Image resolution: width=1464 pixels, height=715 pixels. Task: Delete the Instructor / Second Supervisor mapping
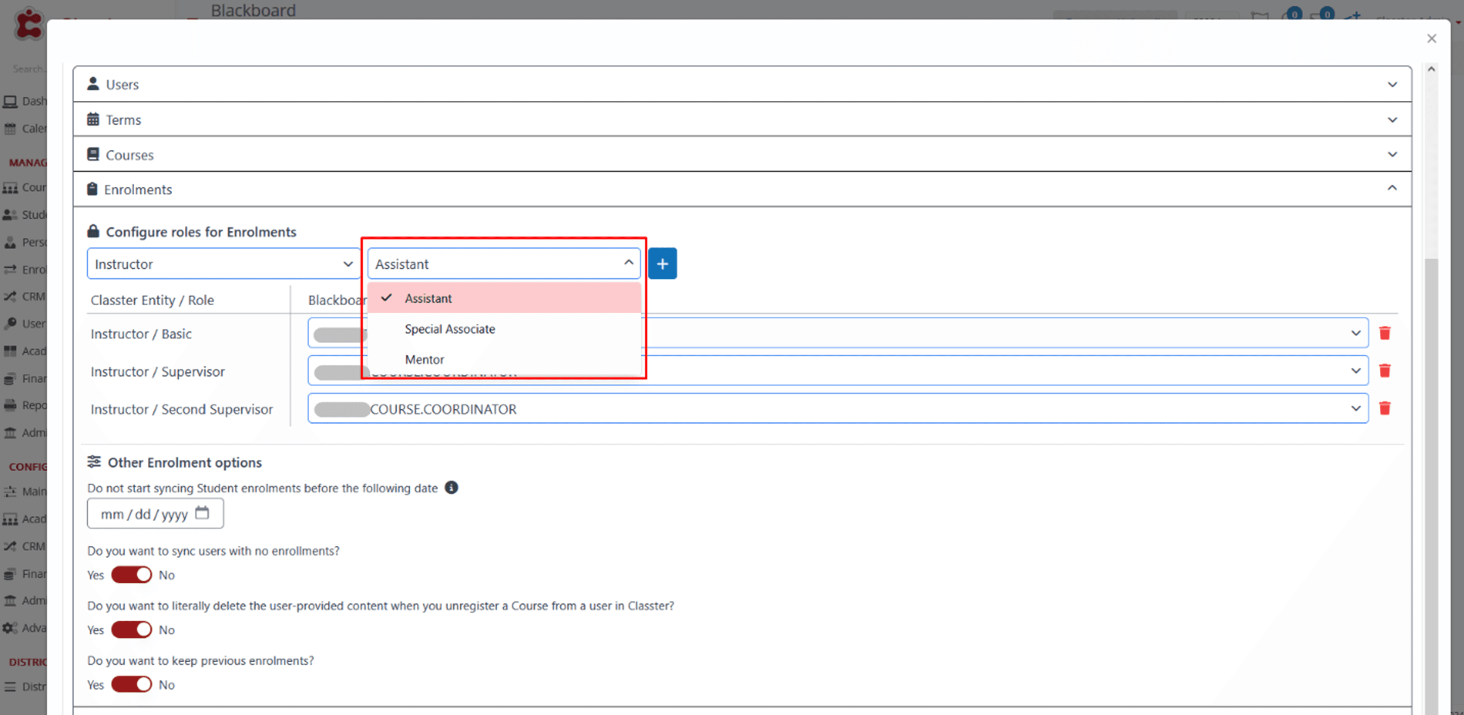1385,408
